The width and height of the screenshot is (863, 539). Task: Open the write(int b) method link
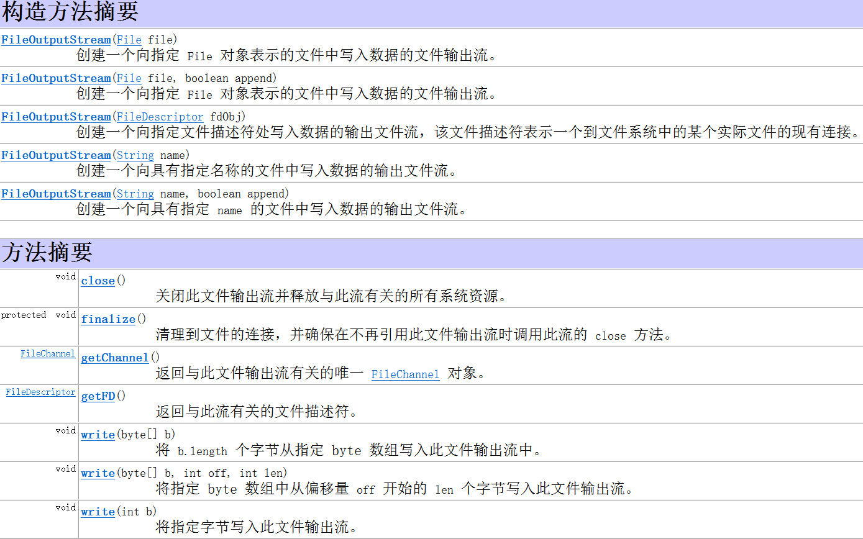click(x=98, y=512)
